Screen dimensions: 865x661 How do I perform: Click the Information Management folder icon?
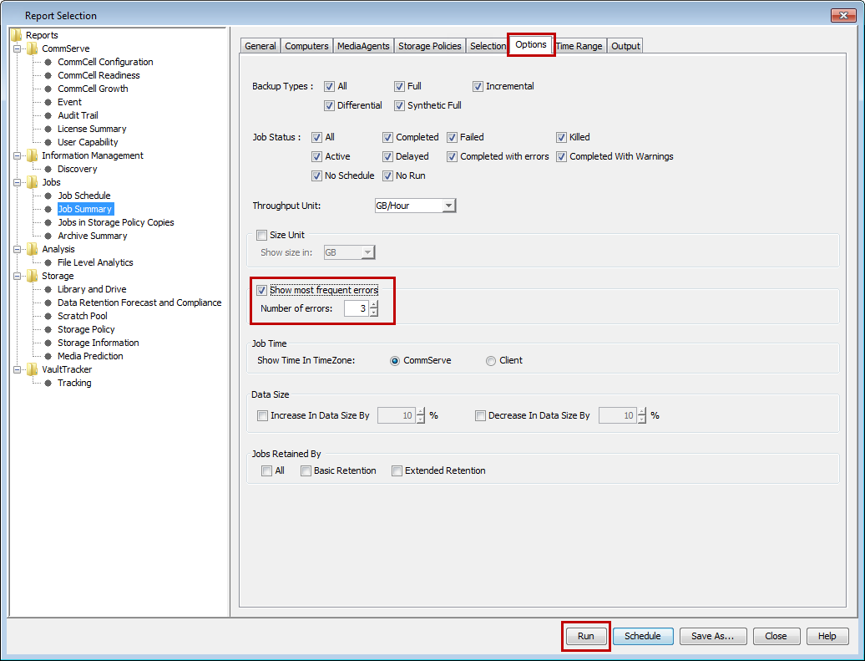click(x=33, y=155)
